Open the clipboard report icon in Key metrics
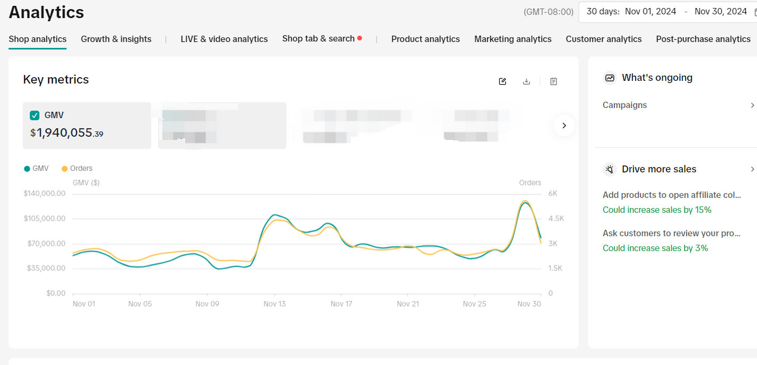757x365 pixels. [x=554, y=81]
